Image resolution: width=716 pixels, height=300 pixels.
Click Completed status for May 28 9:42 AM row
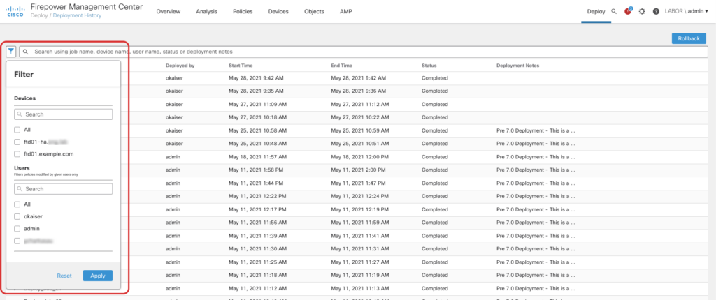pos(435,78)
